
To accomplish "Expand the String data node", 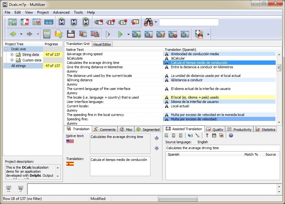I will point(12,54).
